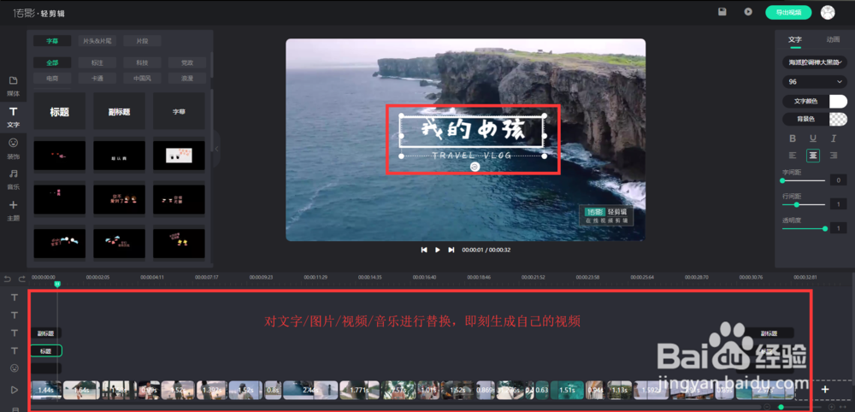Click the 行间距 value field
The width and height of the screenshot is (855, 412).
click(x=838, y=204)
